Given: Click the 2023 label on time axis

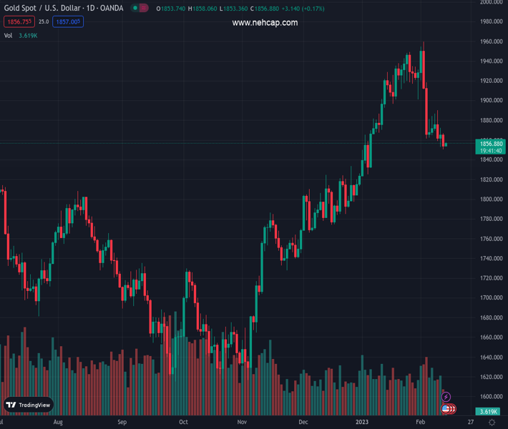Looking at the screenshot, I should [x=362, y=423].
